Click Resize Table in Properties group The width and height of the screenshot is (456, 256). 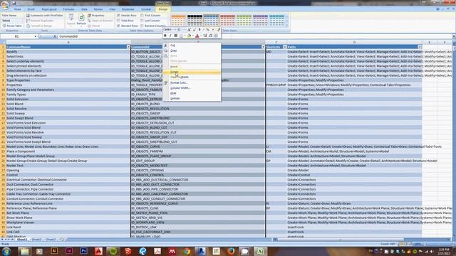12,26
